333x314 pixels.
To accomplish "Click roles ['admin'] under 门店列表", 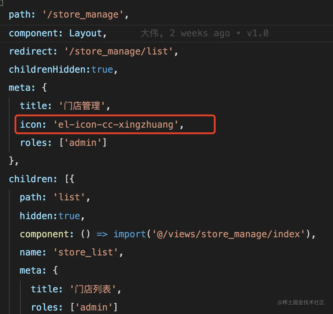I will click(74, 307).
